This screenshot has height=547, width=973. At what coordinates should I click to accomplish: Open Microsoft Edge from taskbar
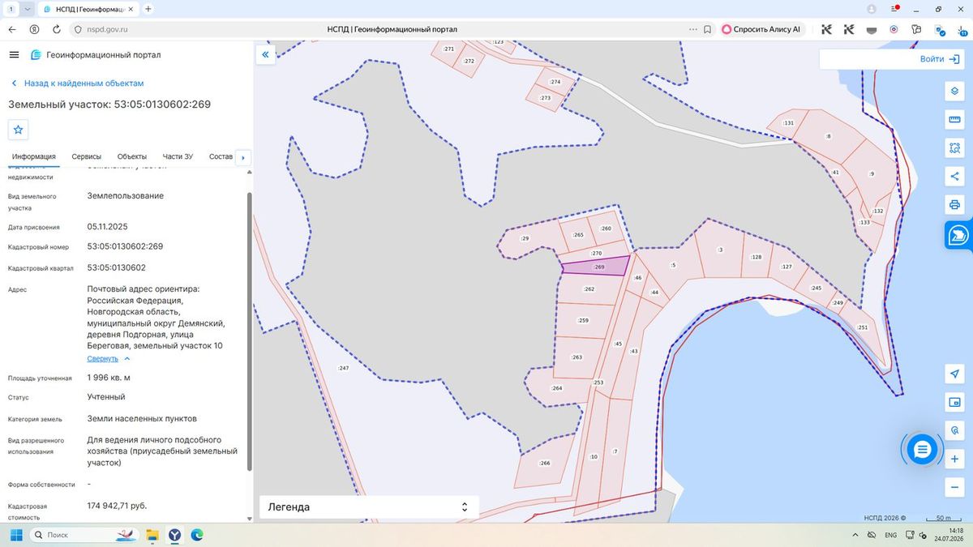[197, 535]
